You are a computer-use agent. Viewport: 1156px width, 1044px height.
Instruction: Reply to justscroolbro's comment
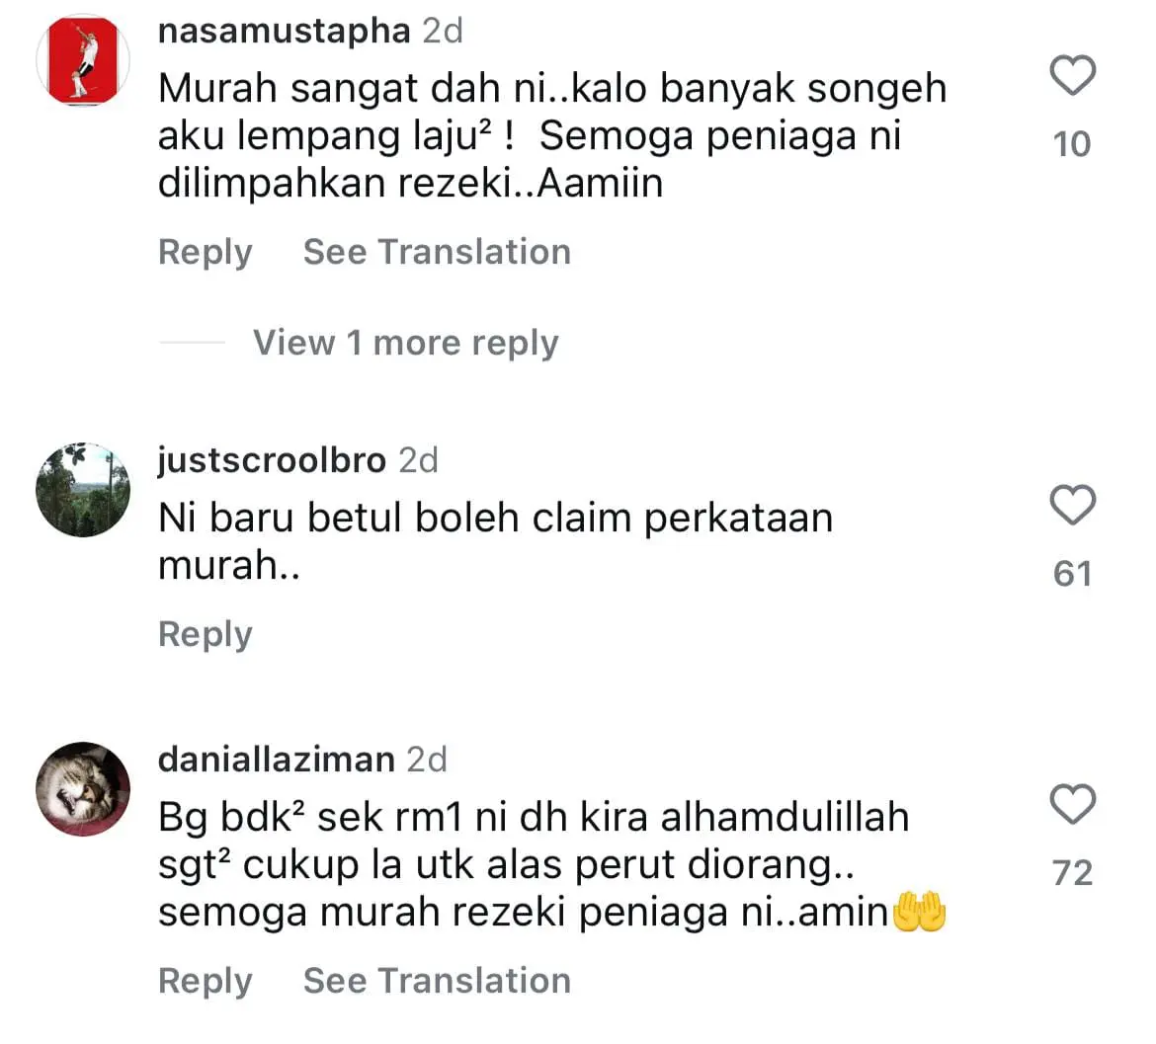(205, 634)
